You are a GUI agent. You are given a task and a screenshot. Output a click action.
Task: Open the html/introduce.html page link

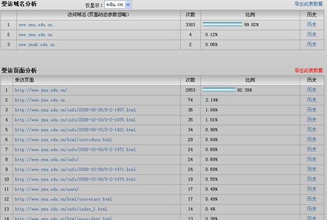coord(63,140)
